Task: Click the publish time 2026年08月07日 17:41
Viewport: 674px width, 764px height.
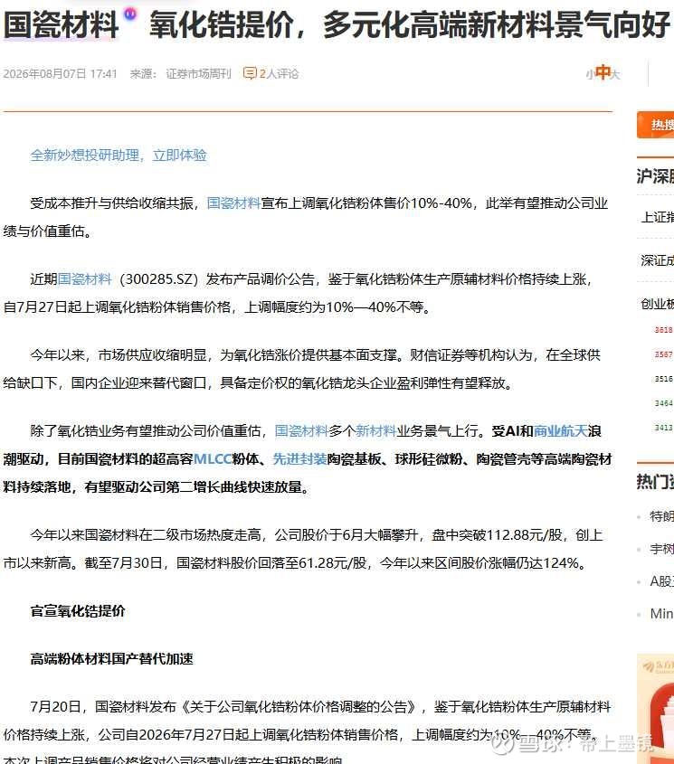Action: (x=60, y=73)
